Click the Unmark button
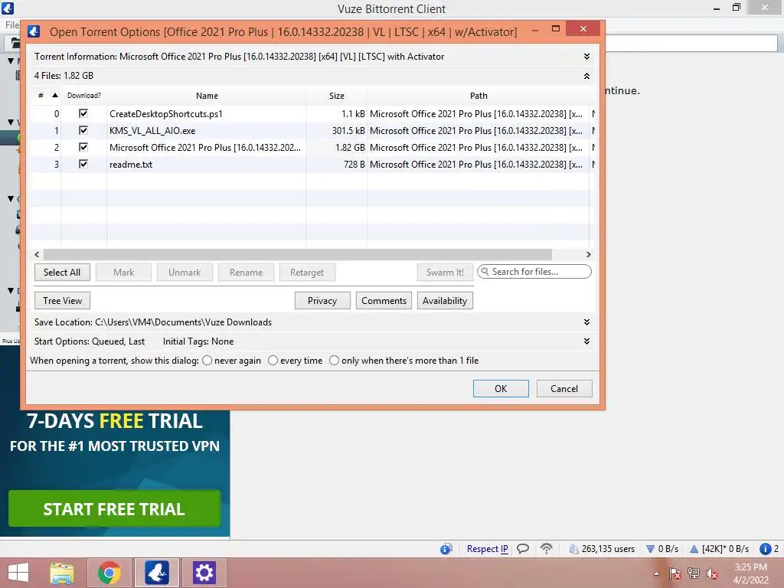The height and width of the screenshot is (588, 784). coord(185,273)
